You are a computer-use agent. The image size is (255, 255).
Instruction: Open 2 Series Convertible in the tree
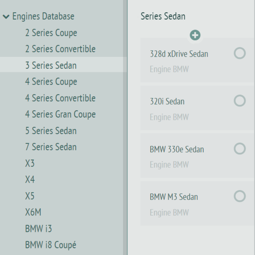[x=60, y=49]
